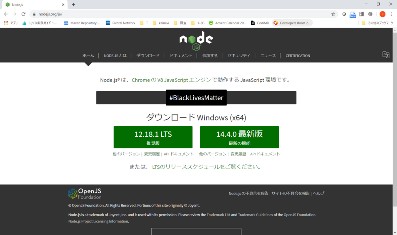Open 他のバージョン under the 12.18.1 LTS button
This screenshot has width=397, height=235.
point(126,154)
